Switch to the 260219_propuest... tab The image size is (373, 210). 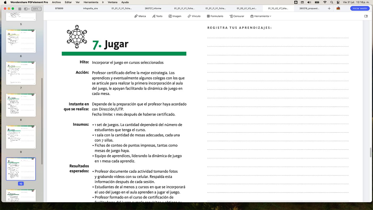pos(309,9)
